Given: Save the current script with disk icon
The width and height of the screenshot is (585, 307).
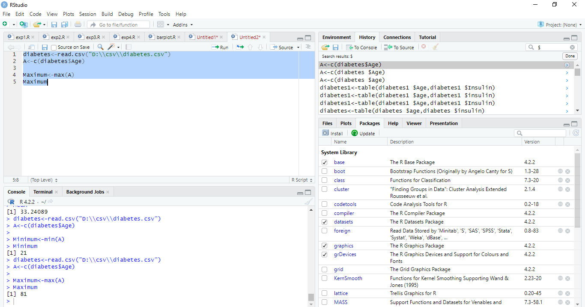Looking at the screenshot, I should (x=54, y=24).
